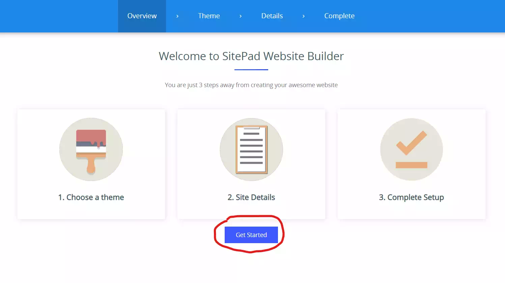Viewport: 505px width, 283px height.
Task: Go to the Theme step tab
Action: (209, 16)
